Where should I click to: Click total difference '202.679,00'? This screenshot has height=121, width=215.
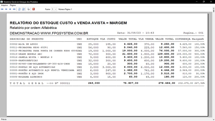pos(185,83)
